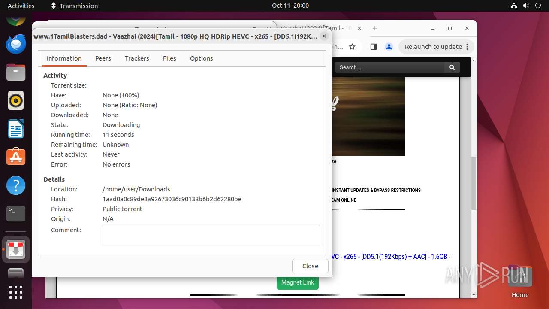
Task: Click the Comment text box
Action: click(211, 235)
